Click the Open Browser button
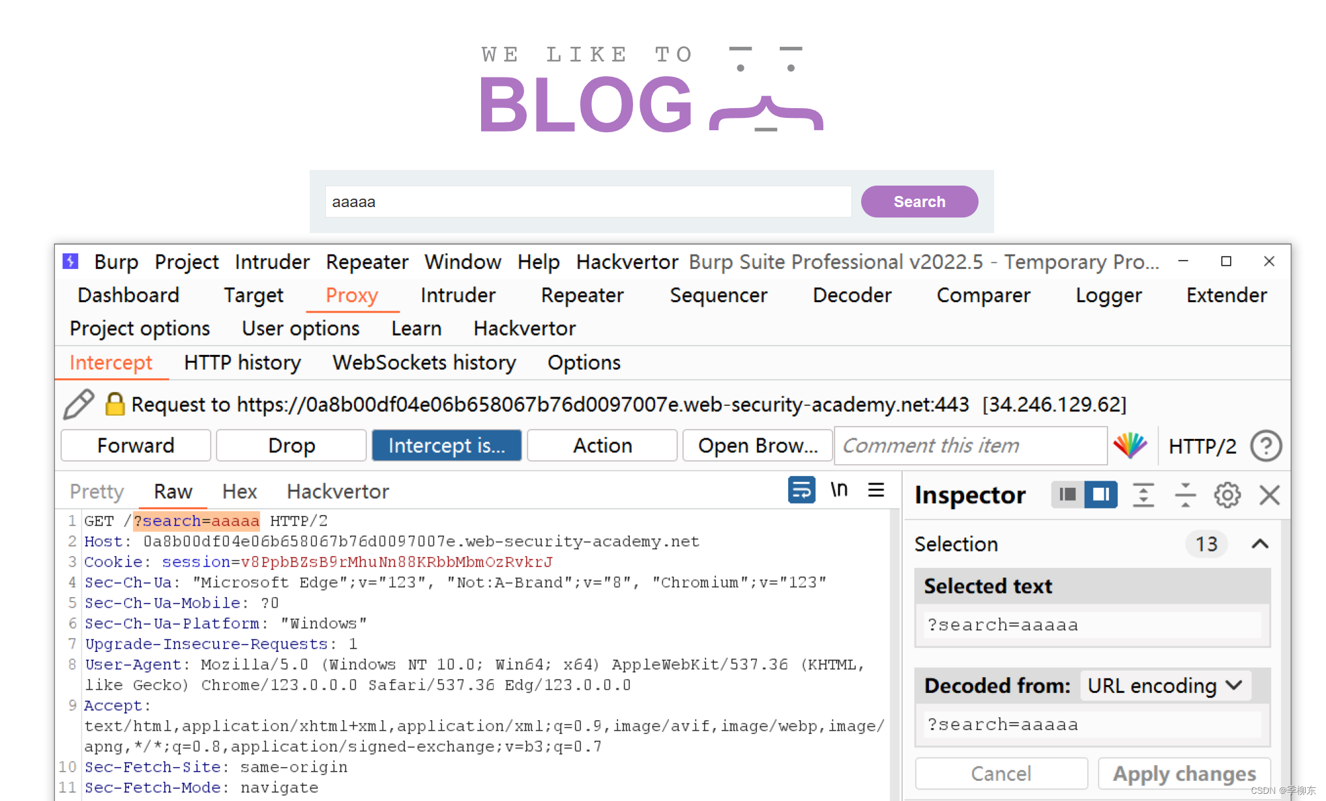 [758, 445]
